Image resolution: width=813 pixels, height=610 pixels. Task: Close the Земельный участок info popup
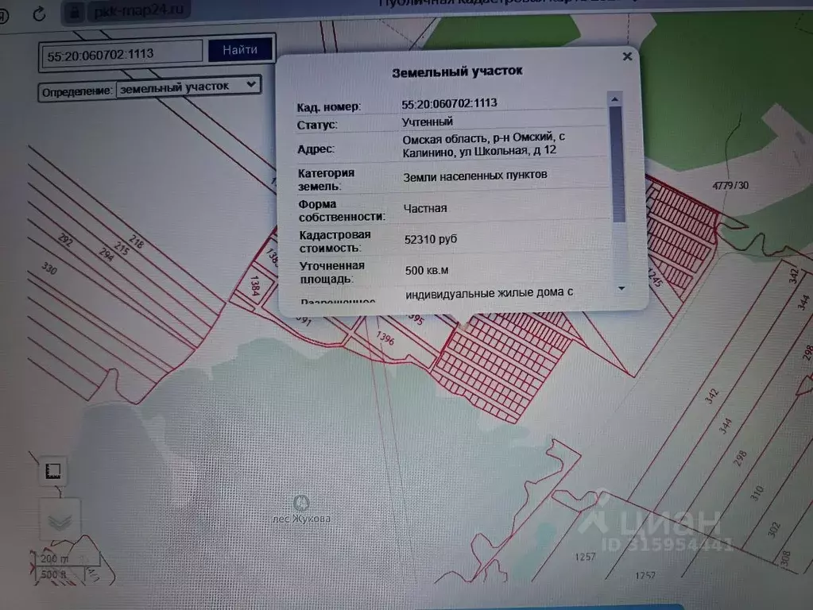(x=627, y=56)
